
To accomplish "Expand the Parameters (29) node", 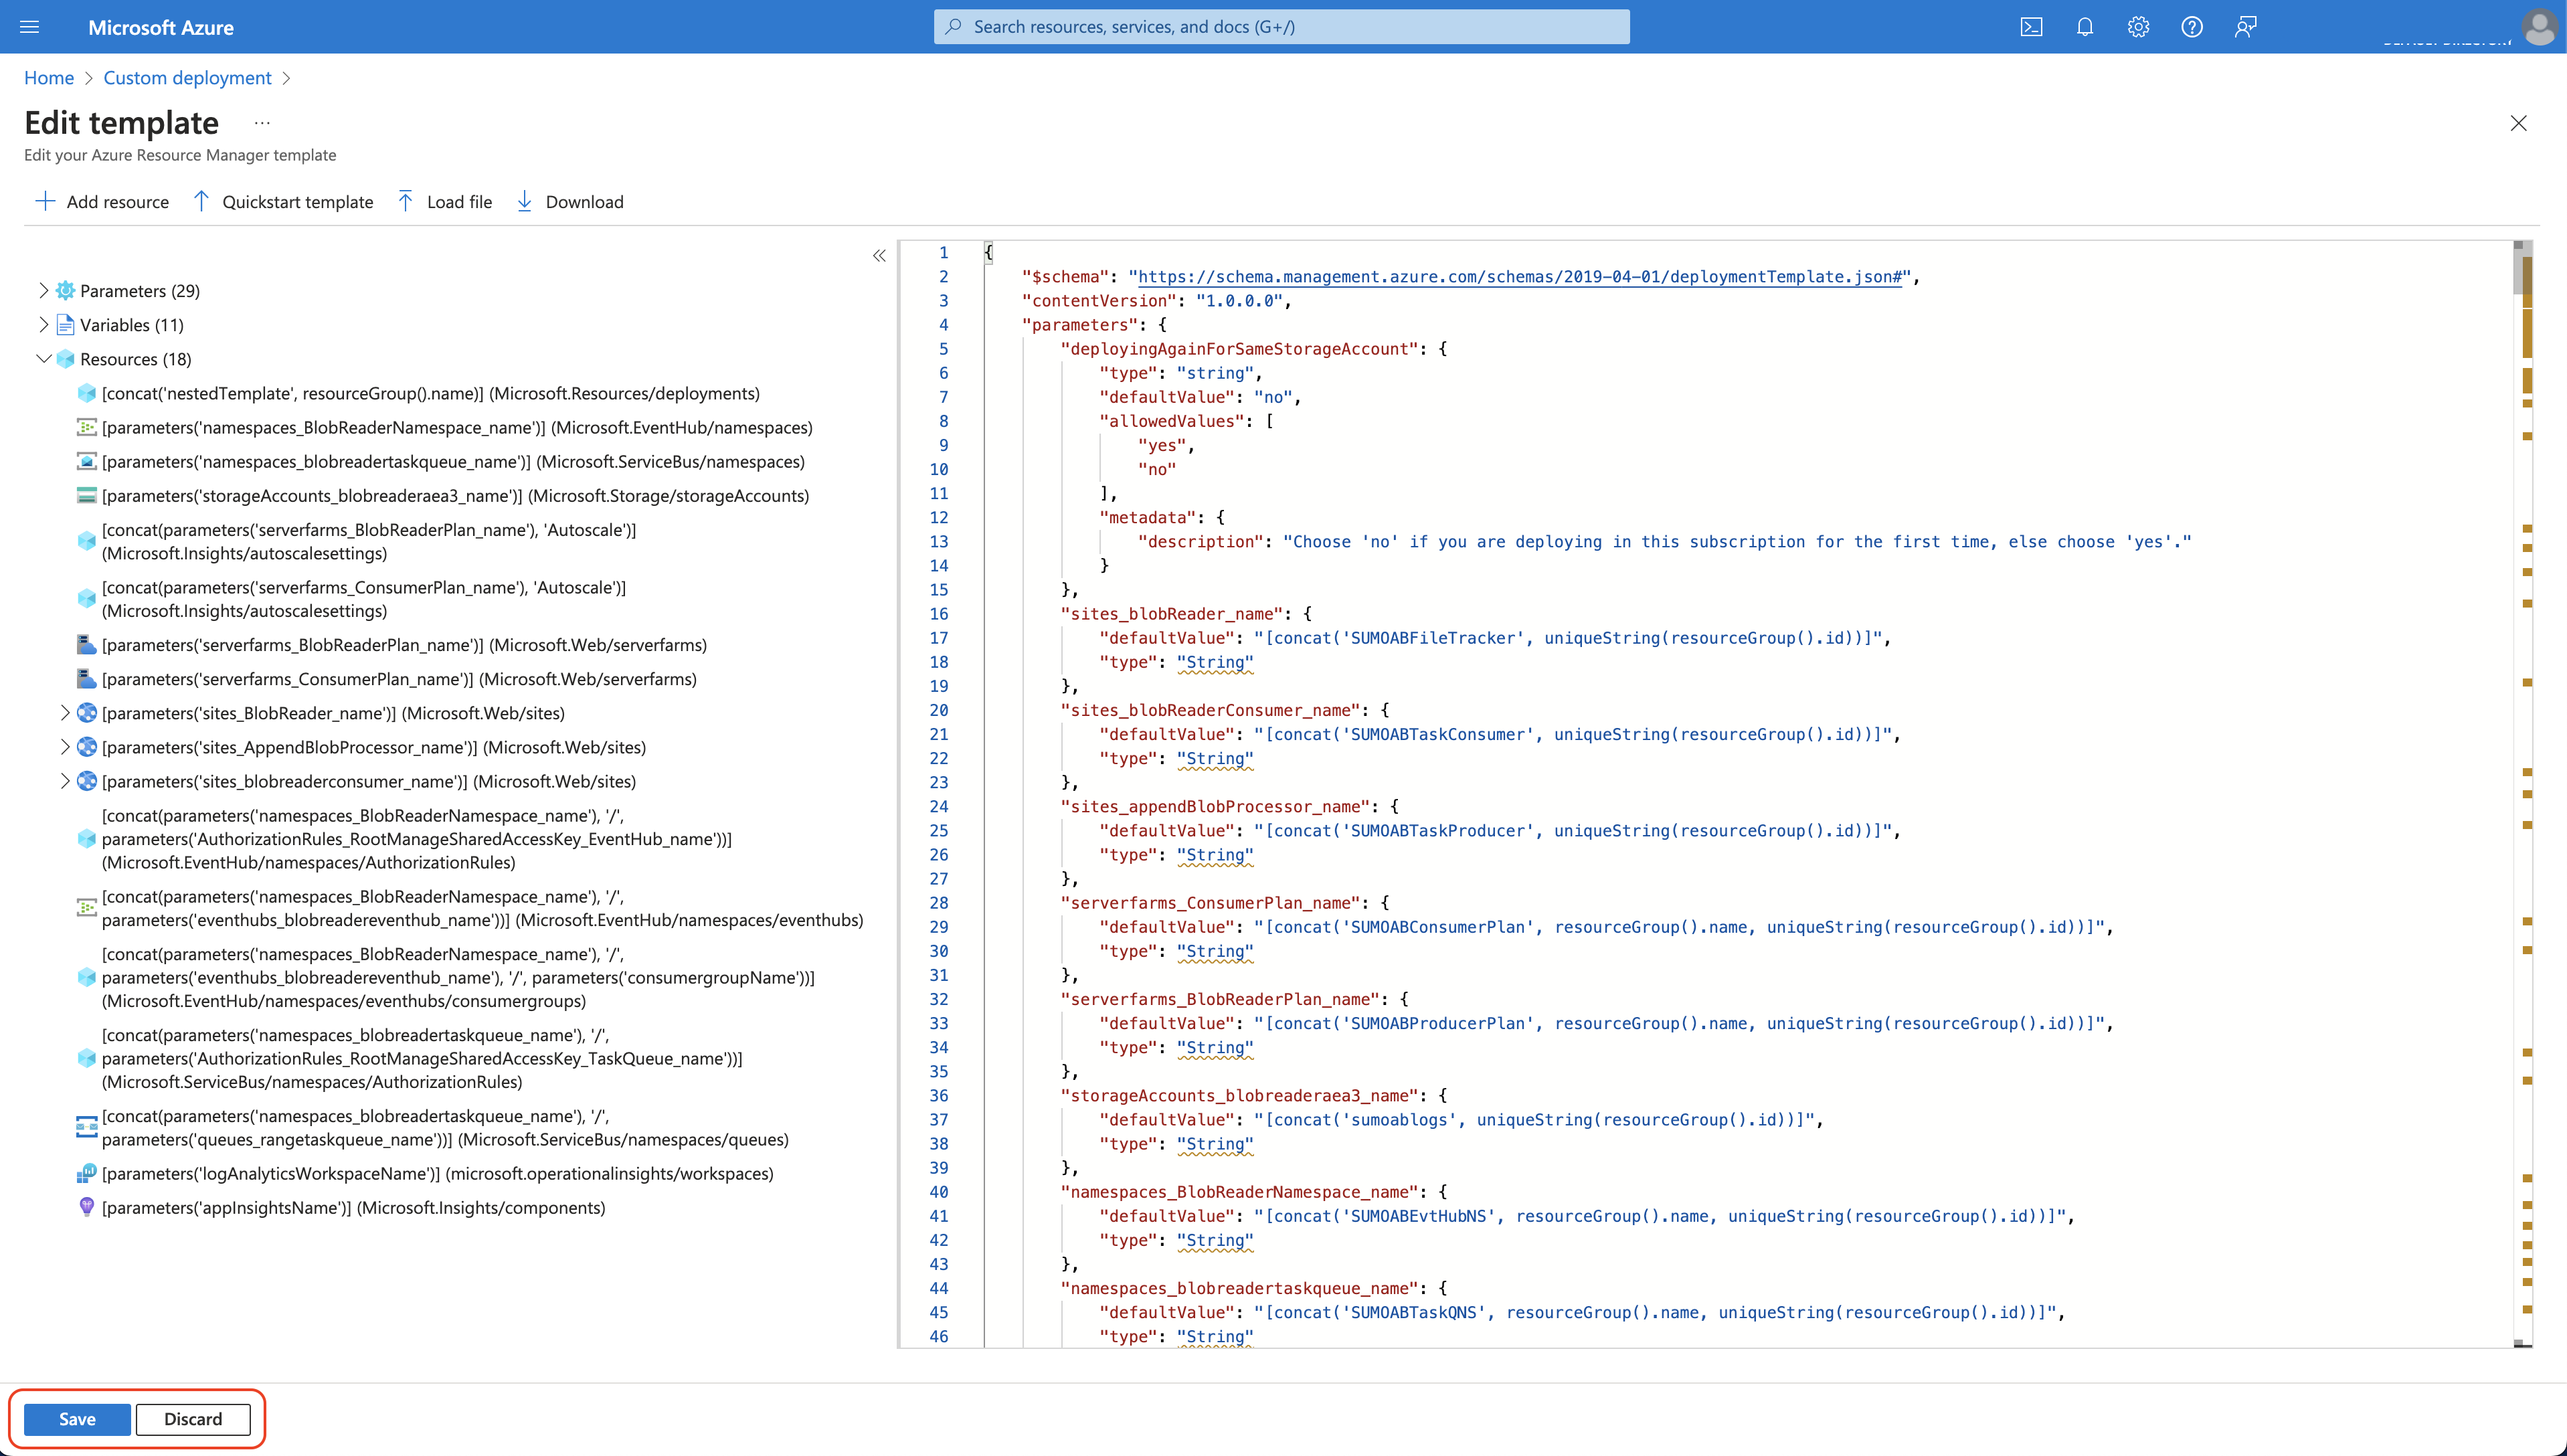I will (43, 290).
